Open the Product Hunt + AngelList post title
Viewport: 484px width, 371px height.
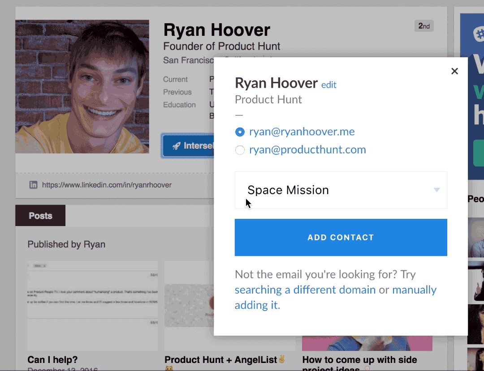pos(225,360)
